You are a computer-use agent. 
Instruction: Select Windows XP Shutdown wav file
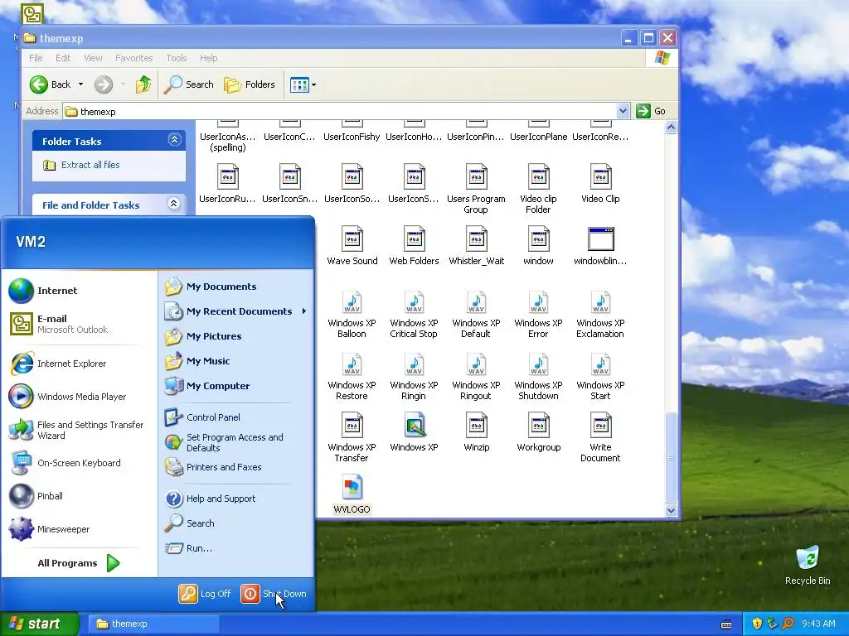[538, 377]
